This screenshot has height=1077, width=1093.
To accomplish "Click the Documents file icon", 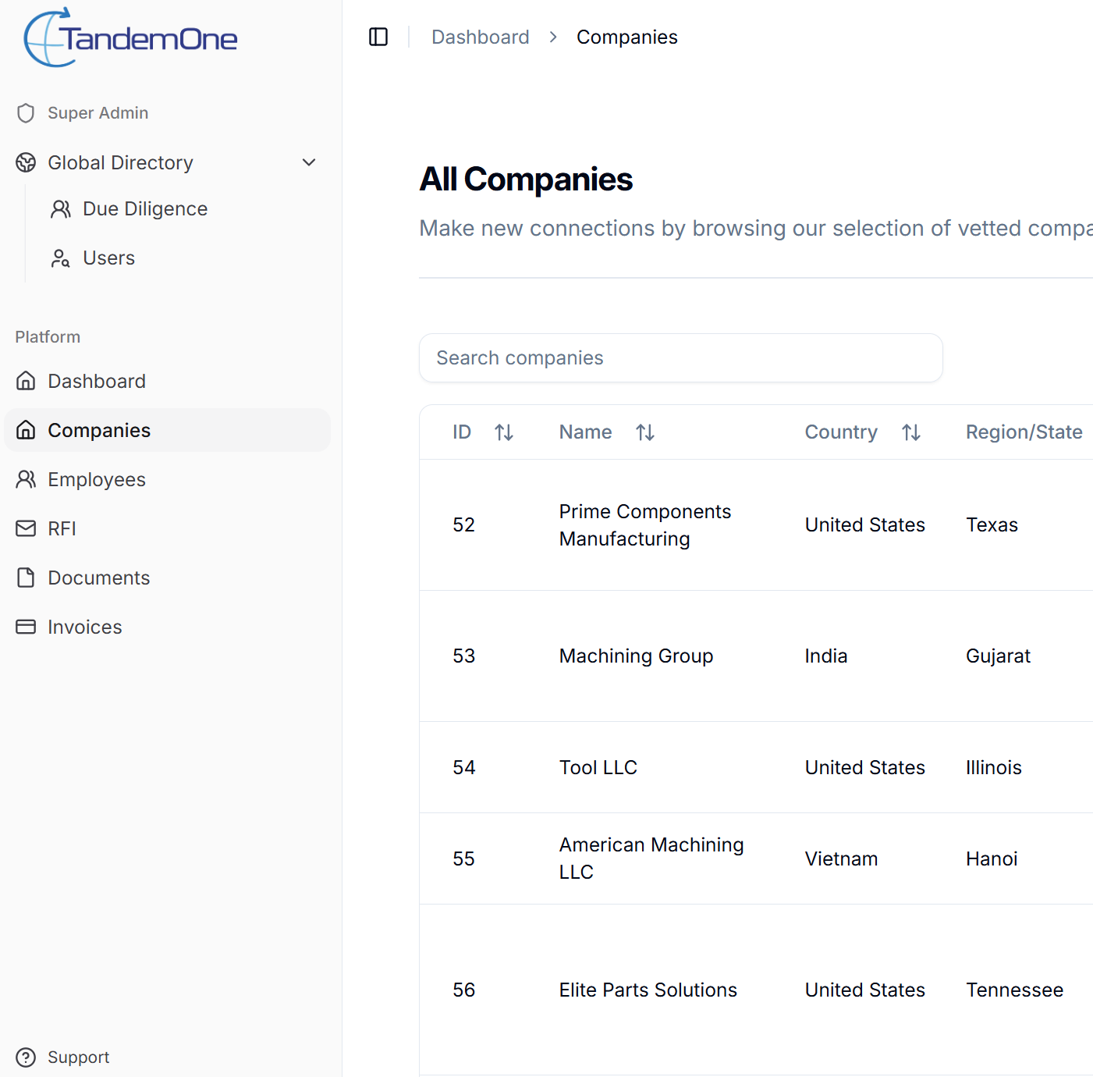I will [26, 578].
